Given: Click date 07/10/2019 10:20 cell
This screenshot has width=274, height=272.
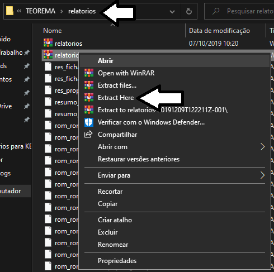Looking at the screenshot, I should point(214,44).
